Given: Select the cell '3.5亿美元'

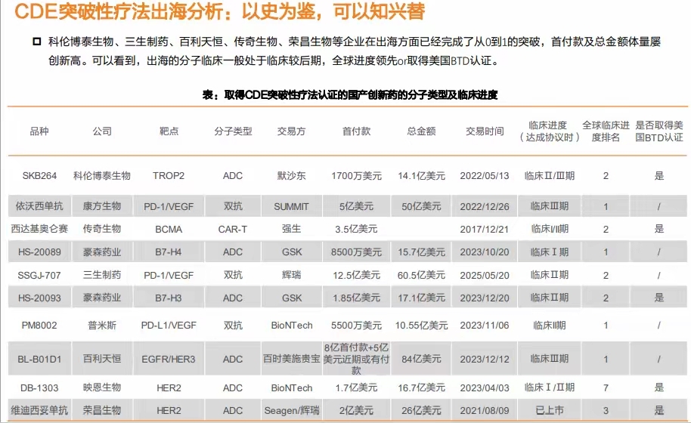Looking at the screenshot, I should [x=356, y=229].
